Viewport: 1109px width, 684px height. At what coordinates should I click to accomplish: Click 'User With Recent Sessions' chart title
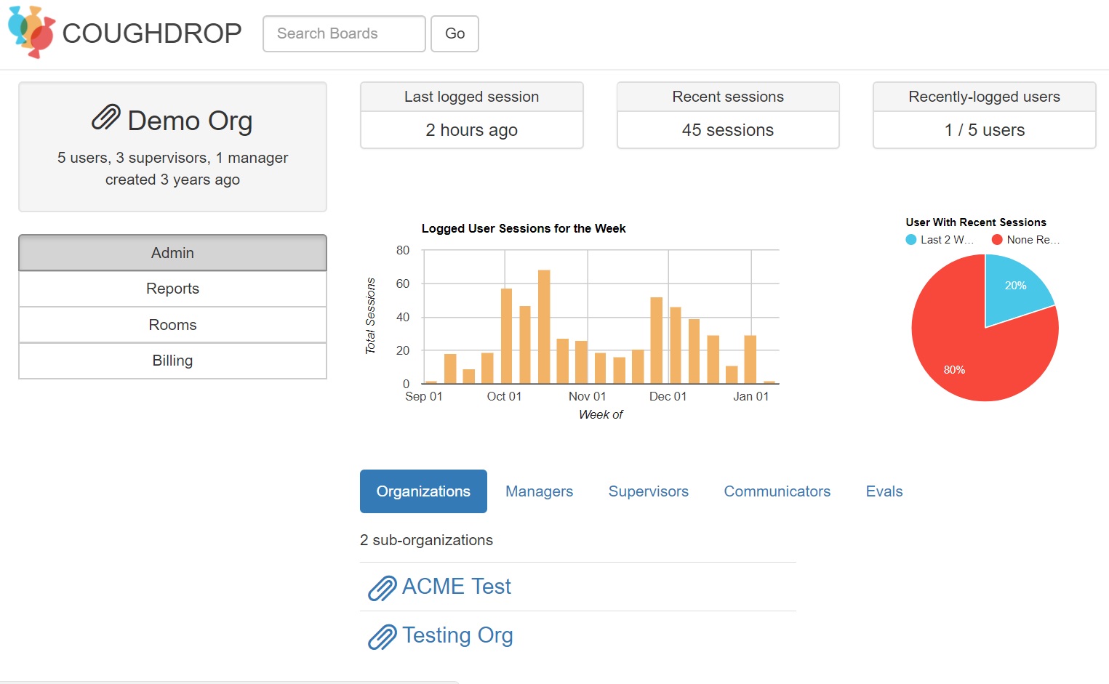(976, 222)
